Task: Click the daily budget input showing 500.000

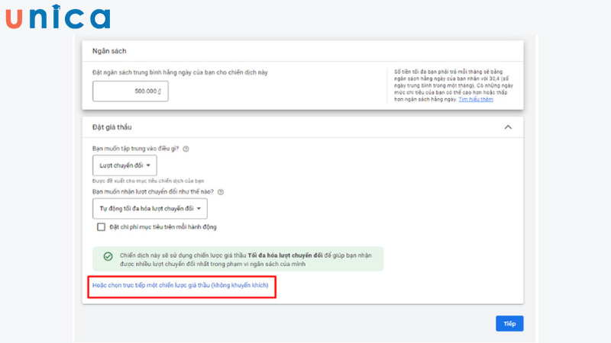Action: [130, 91]
